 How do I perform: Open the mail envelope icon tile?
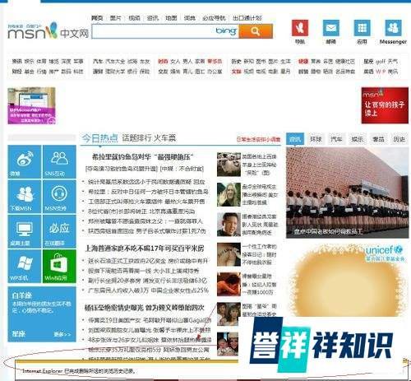(x=331, y=28)
